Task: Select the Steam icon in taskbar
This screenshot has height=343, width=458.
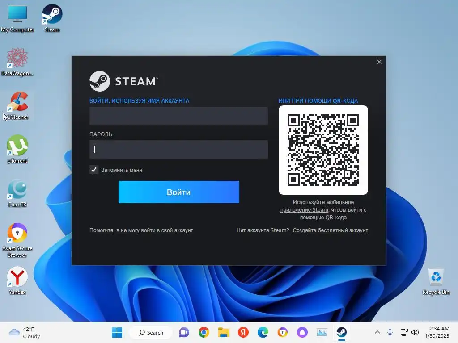Action: coord(341,332)
